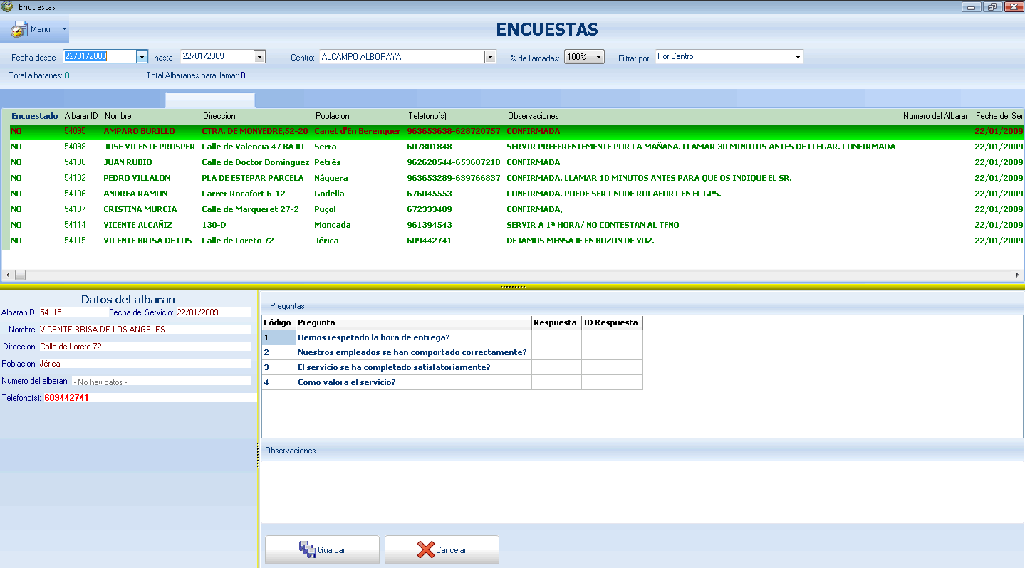Click the Respuesta cell for question 1
Image resolution: width=1025 pixels, height=568 pixels.
click(556, 337)
